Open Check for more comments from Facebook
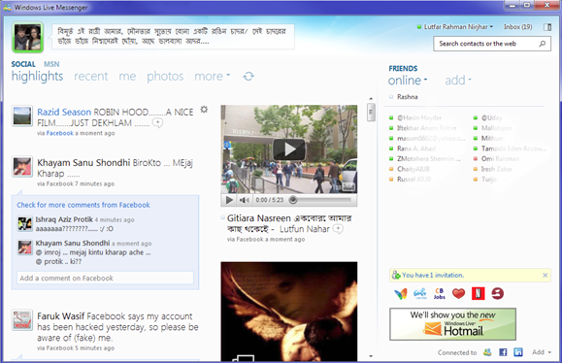Viewport: 562px width, 363px height. [83, 205]
